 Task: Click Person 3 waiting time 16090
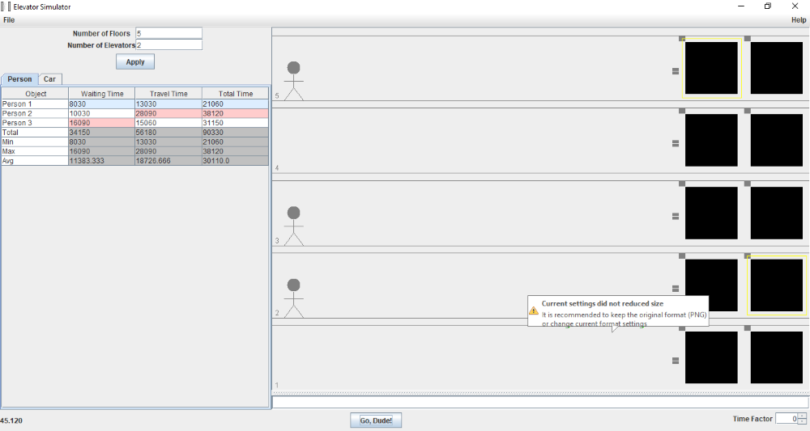[x=102, y=123]
